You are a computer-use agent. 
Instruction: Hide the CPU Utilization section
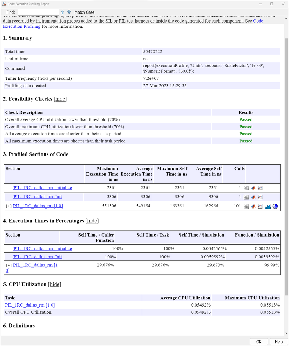click(55, 284)
